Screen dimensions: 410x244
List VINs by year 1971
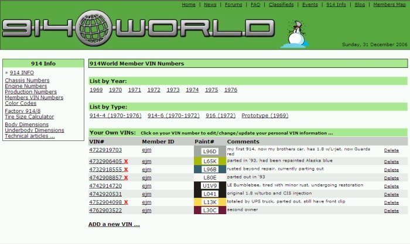[x=134, y=90]
